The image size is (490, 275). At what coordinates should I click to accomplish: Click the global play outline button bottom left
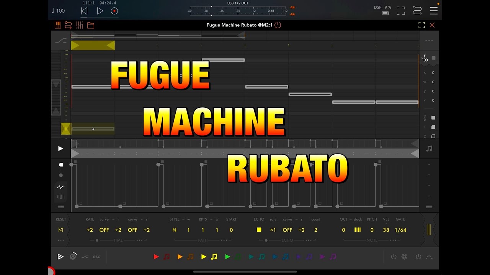click(x=60, y=257)
